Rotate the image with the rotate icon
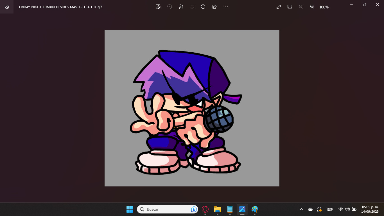The height and width of the screenshot is (216, 384). click(x=170, y=7)
